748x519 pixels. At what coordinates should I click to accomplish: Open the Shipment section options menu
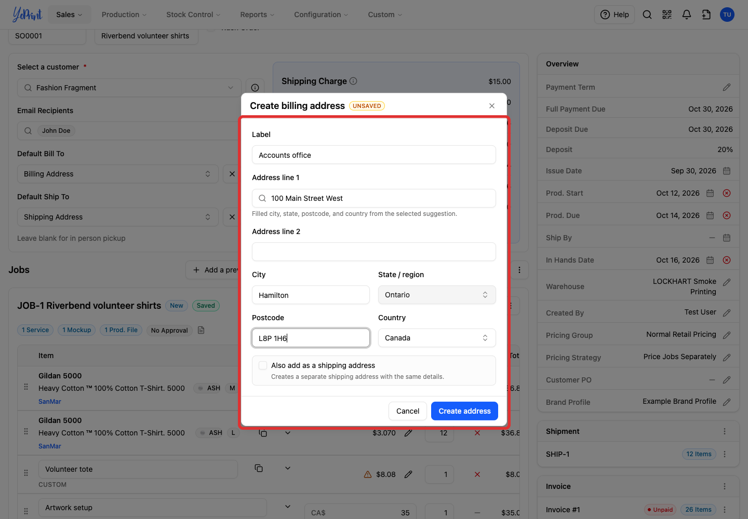tap(725, 431)
